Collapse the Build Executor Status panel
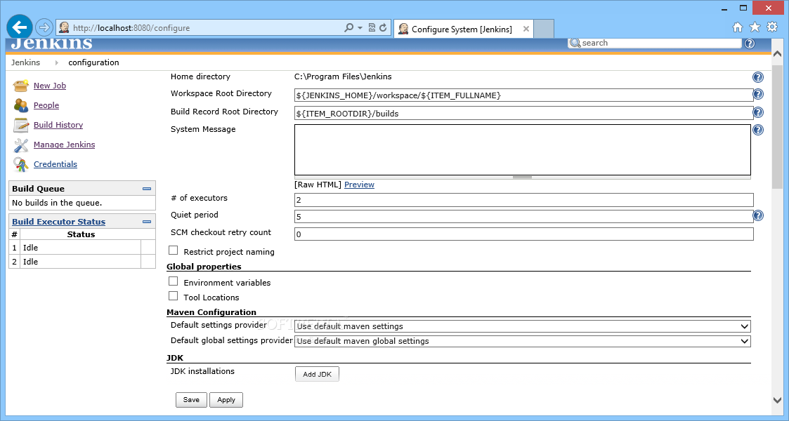This screenshot has width=789, height=421. [x=147, y=222]
